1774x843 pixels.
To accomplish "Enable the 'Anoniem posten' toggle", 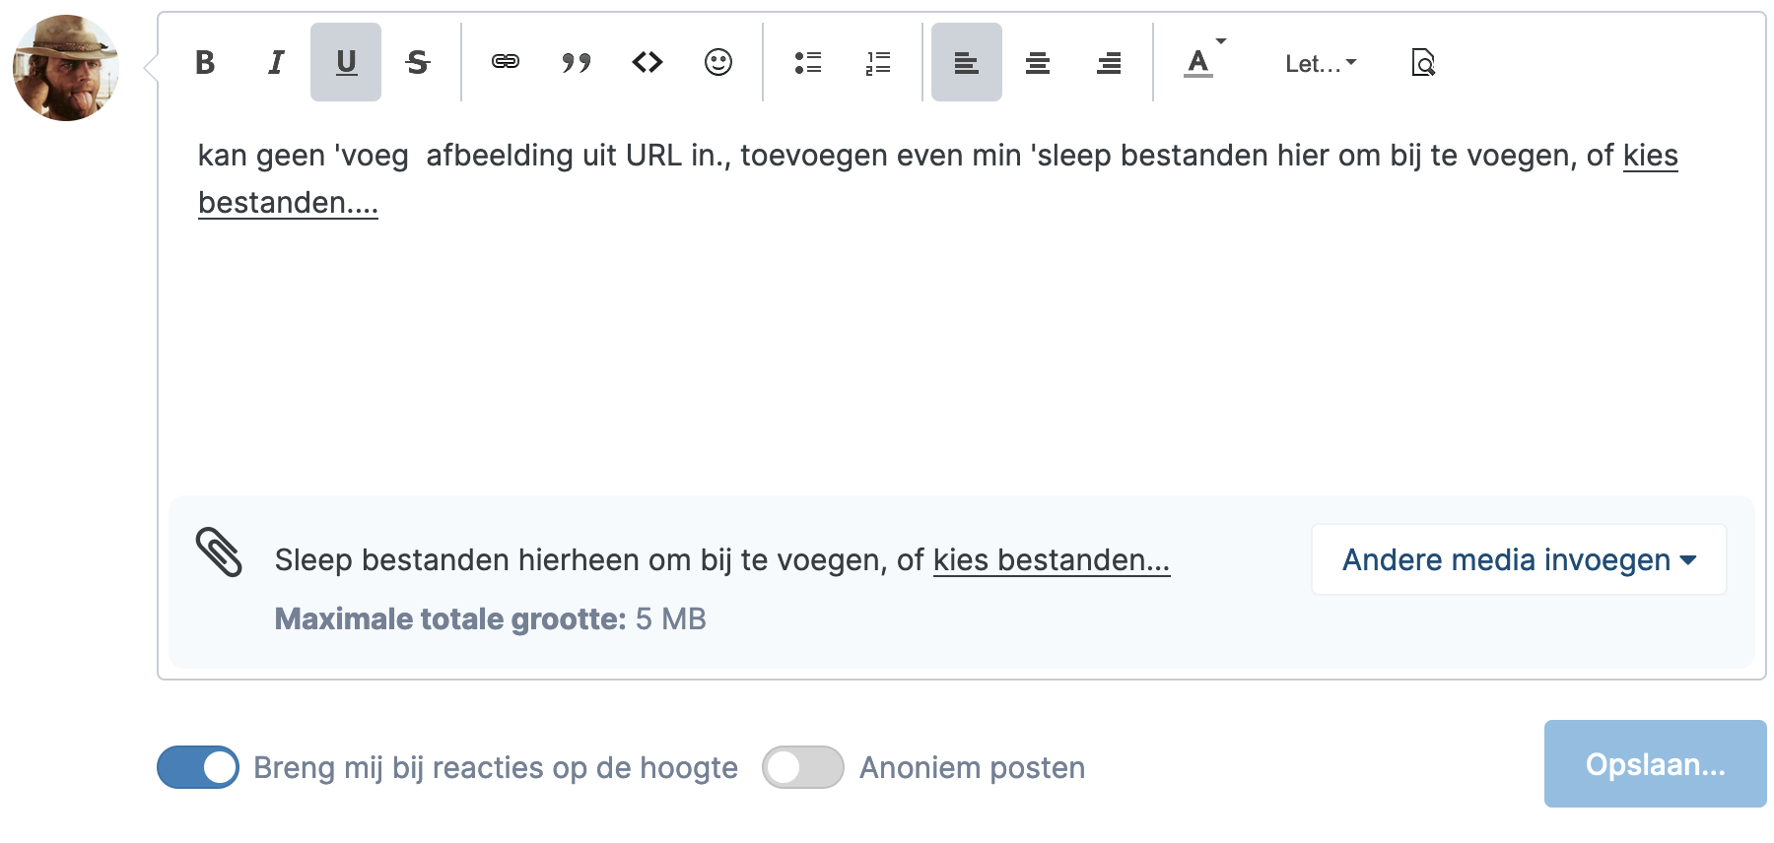I will coord(803,767).
